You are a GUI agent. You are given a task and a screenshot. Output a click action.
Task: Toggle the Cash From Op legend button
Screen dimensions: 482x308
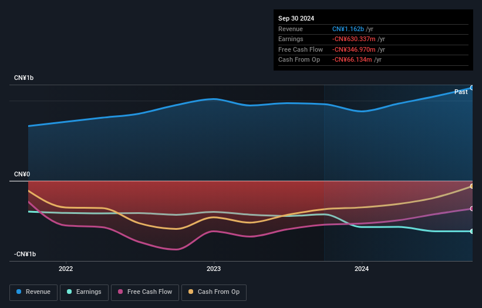[214, 292]
